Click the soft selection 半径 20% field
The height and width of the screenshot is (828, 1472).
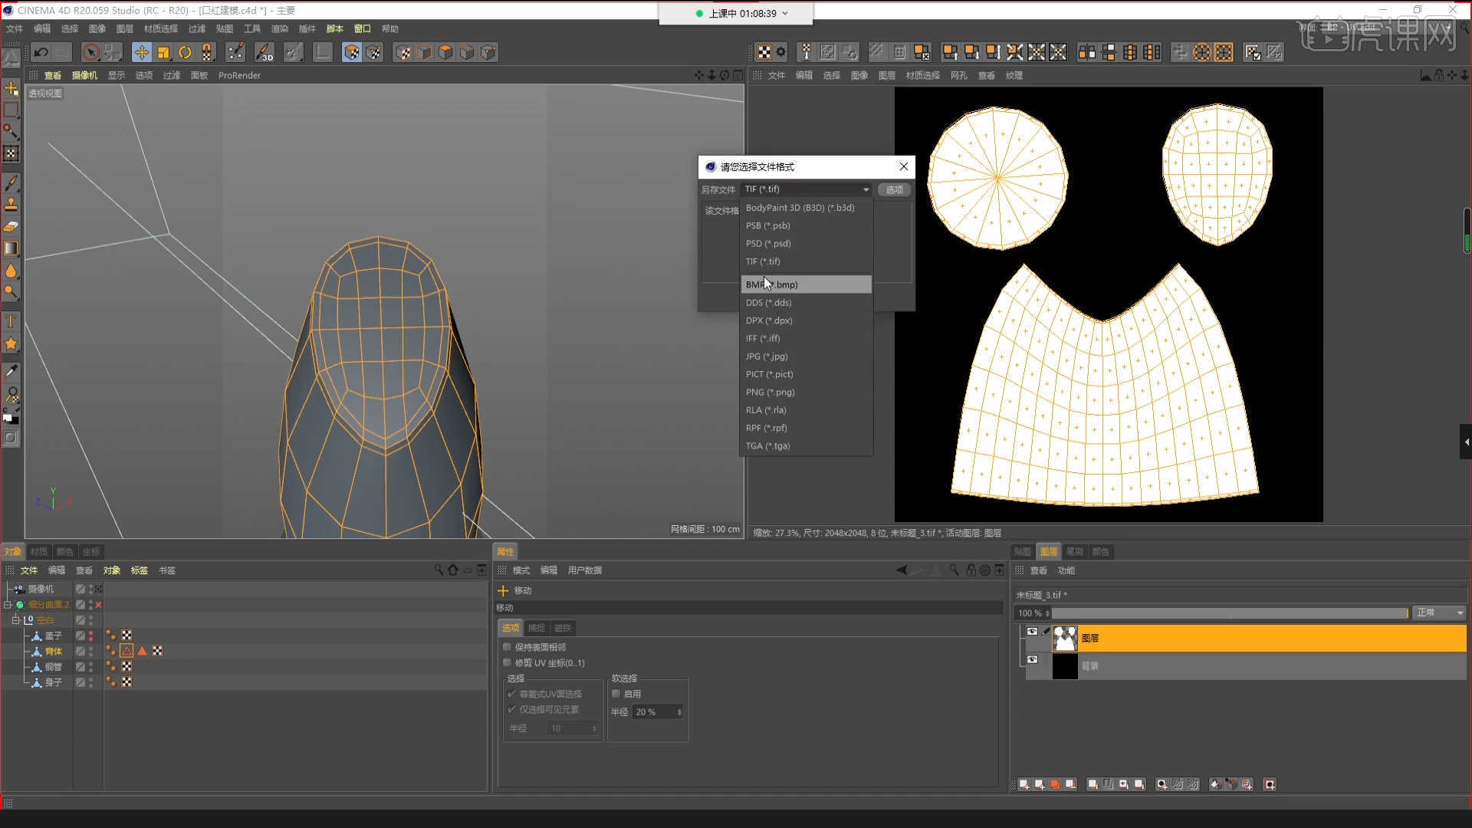click(658, 712)
